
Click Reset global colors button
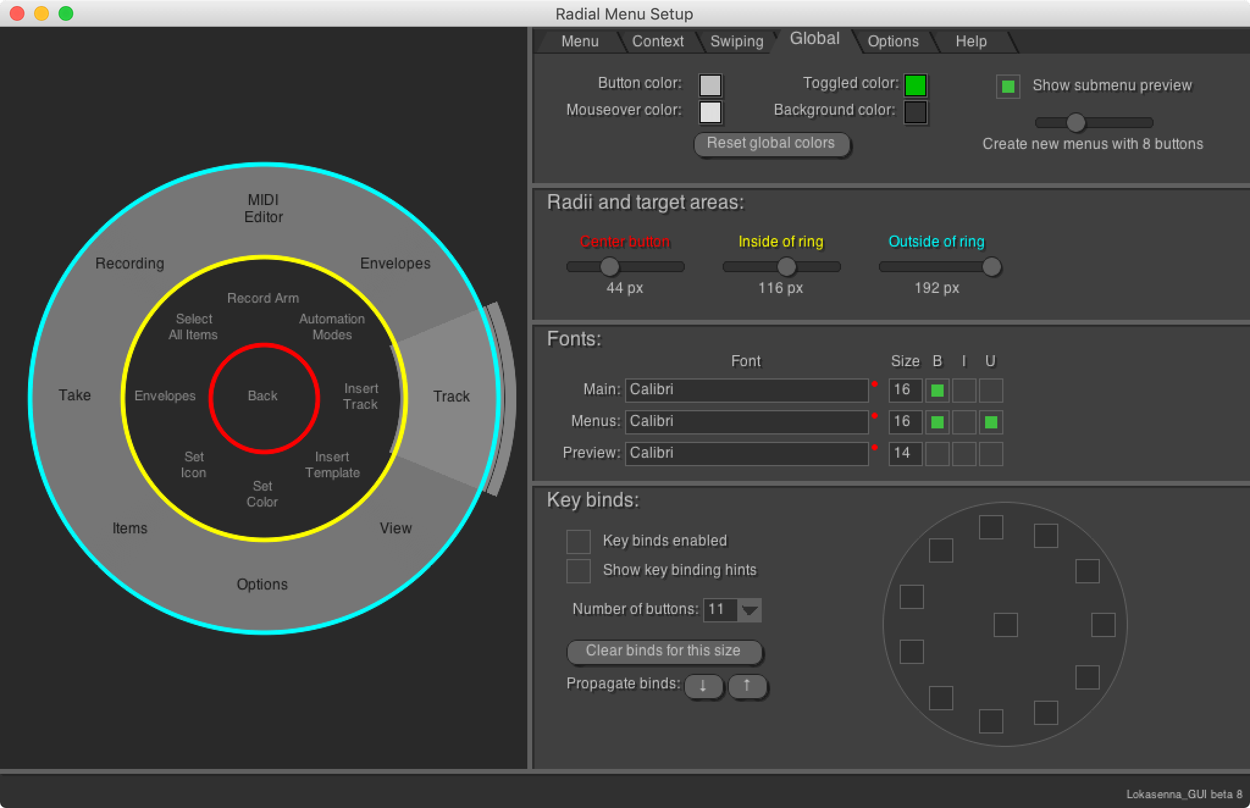771,144
